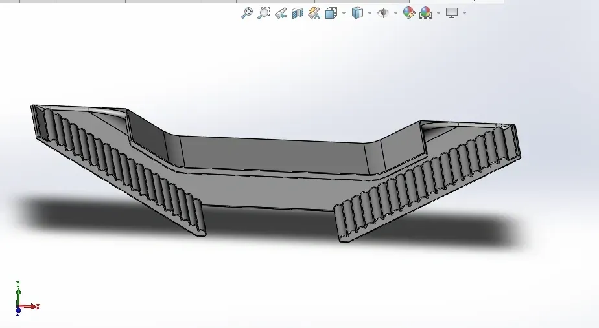Click the Zoom to Fit icon

247,13
